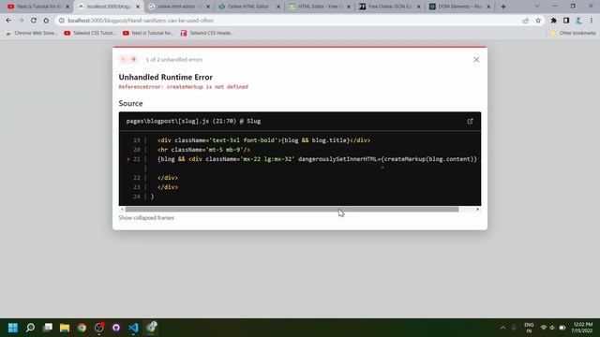The image size is (600, 337).
Task: Bookmark this page with the star
Action: coord(538,21)
